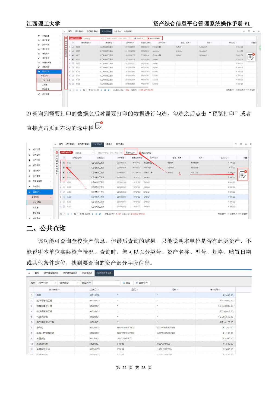Jump to last page in top screenshot pager
This screenshot has width=278, height=393.
tap(105, 90)
